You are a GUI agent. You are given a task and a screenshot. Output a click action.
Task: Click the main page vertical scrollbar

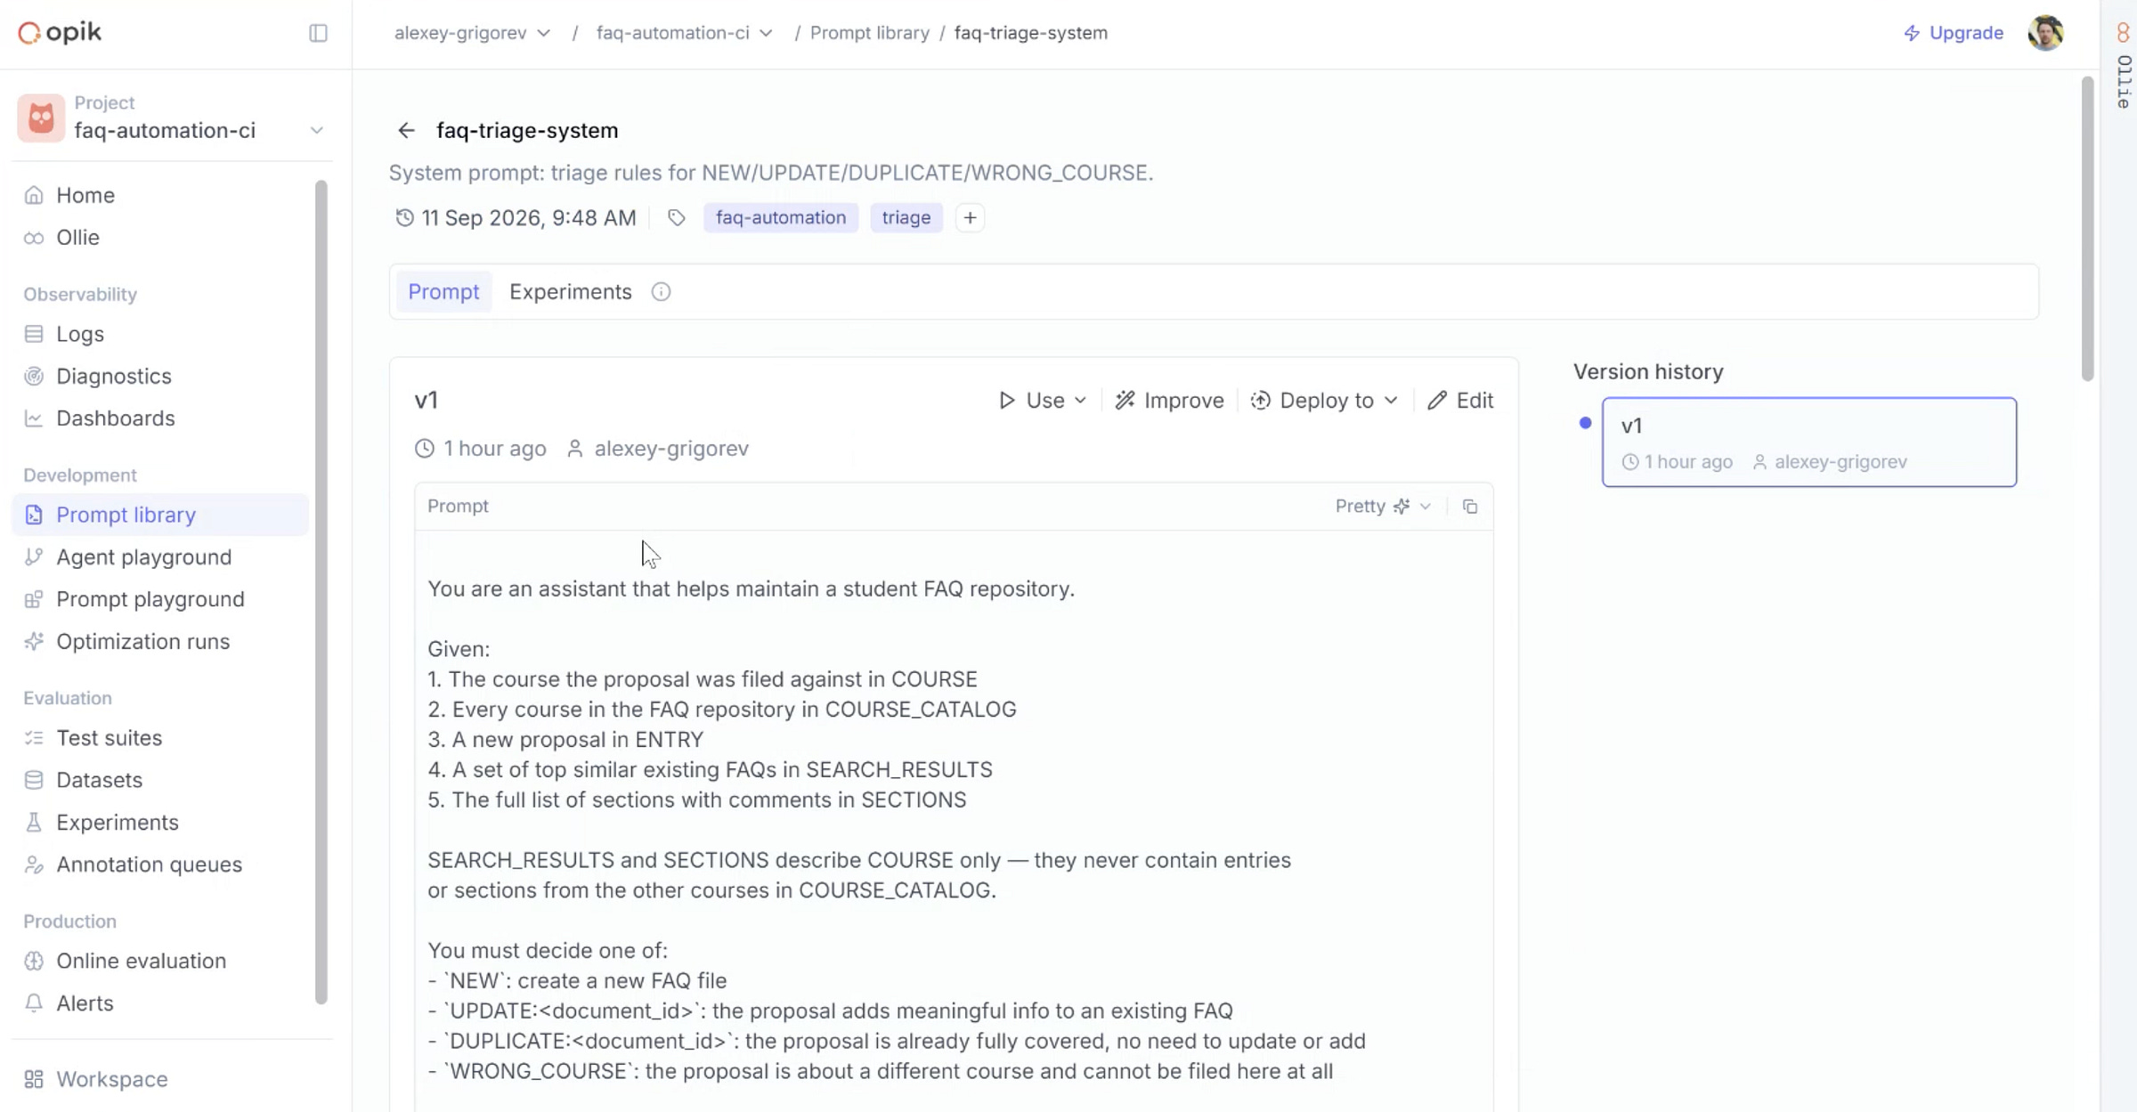point(2087,230)
